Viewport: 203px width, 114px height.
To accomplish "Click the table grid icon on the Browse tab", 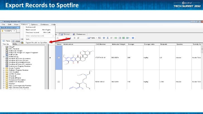I will click(x=62, y=34).
